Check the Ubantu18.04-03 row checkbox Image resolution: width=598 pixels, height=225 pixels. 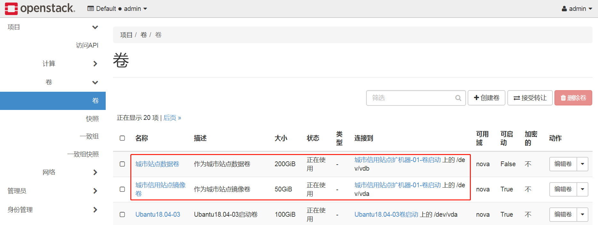(x=122, y=214)
